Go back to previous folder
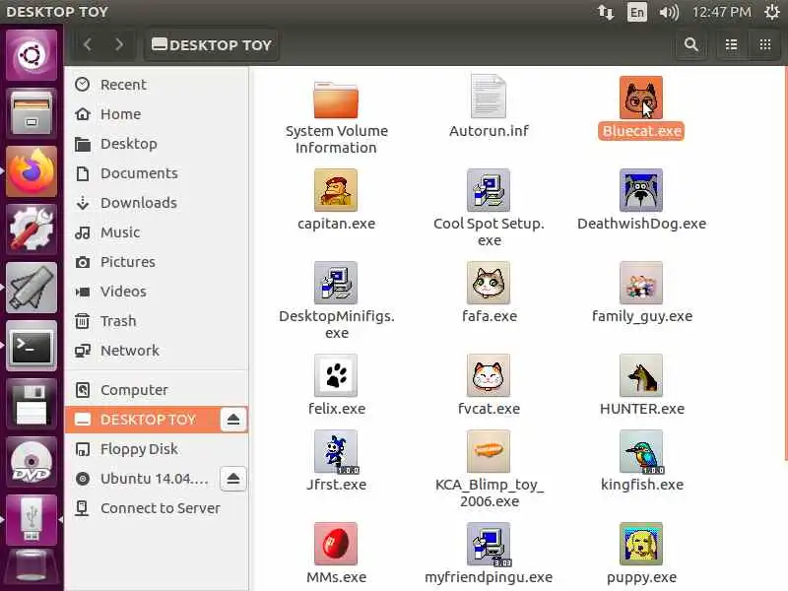 click(x=88, y=44)
